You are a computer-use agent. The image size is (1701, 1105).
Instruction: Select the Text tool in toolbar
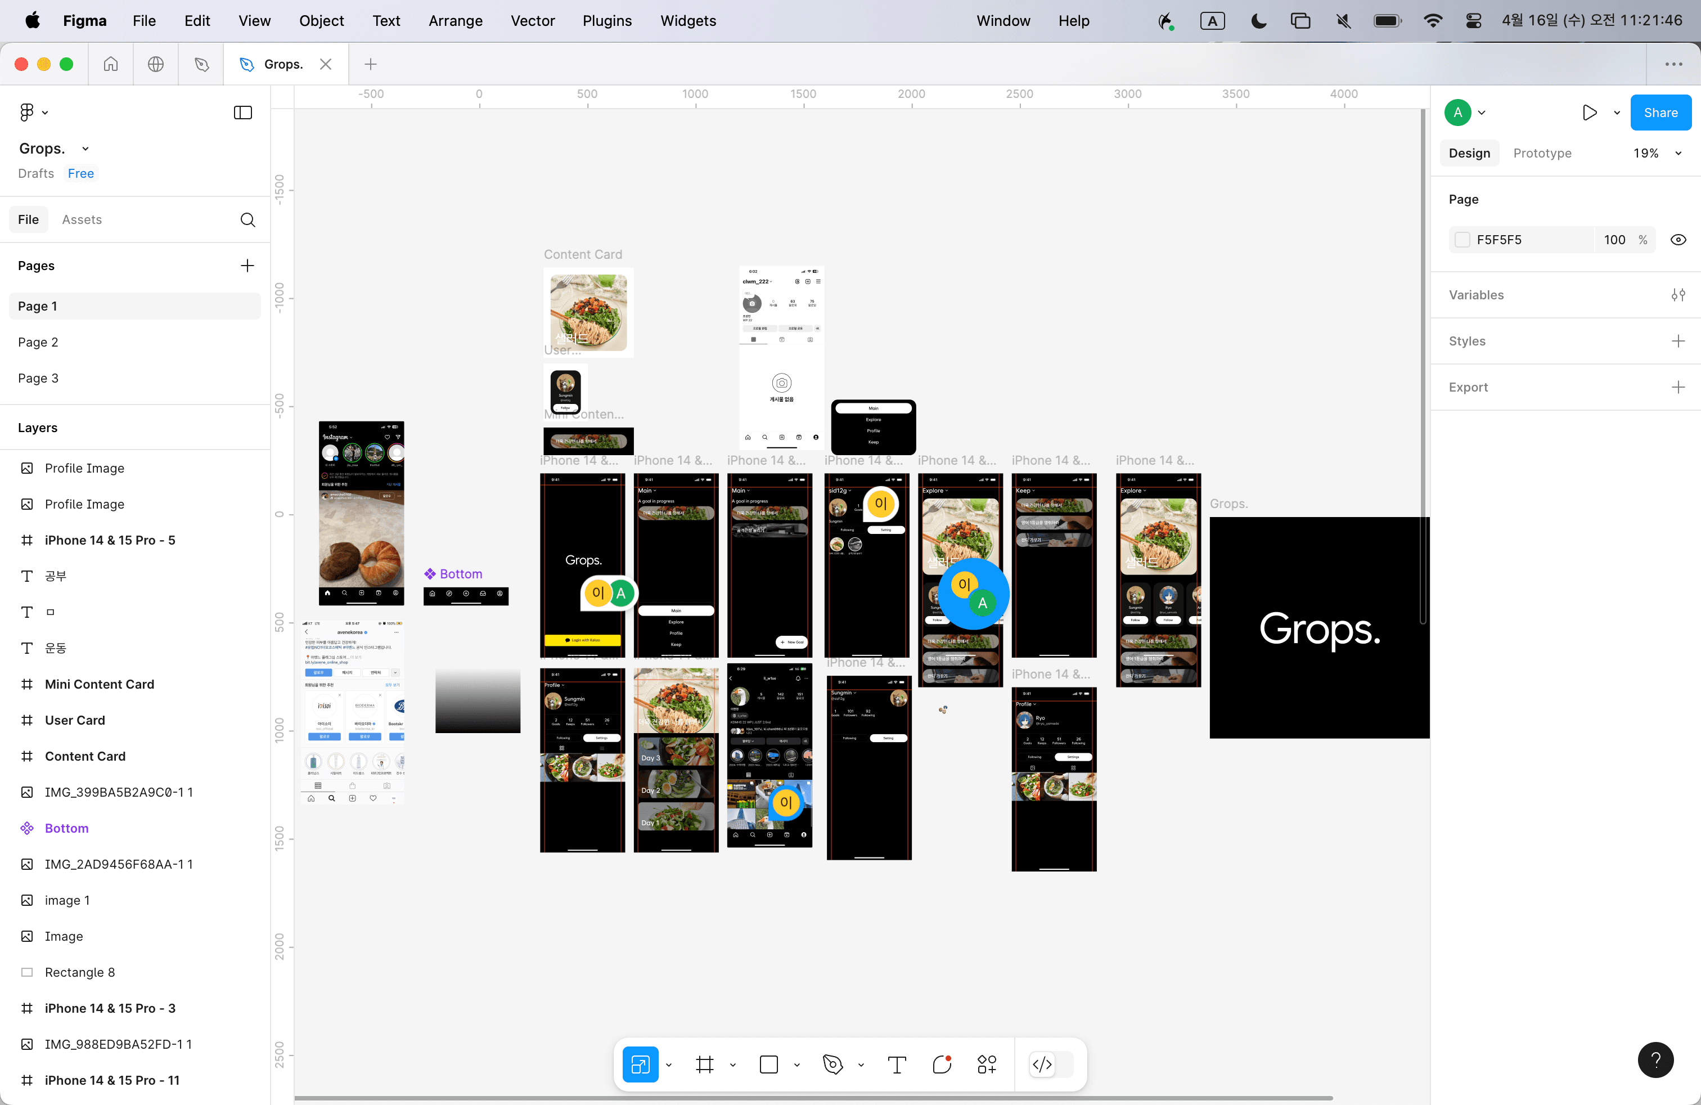coord(897,1064)
